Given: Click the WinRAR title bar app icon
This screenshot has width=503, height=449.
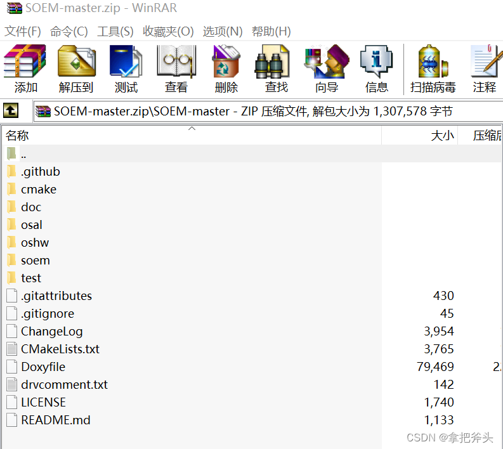Looking at the screenshot, I should click(15, 8).
